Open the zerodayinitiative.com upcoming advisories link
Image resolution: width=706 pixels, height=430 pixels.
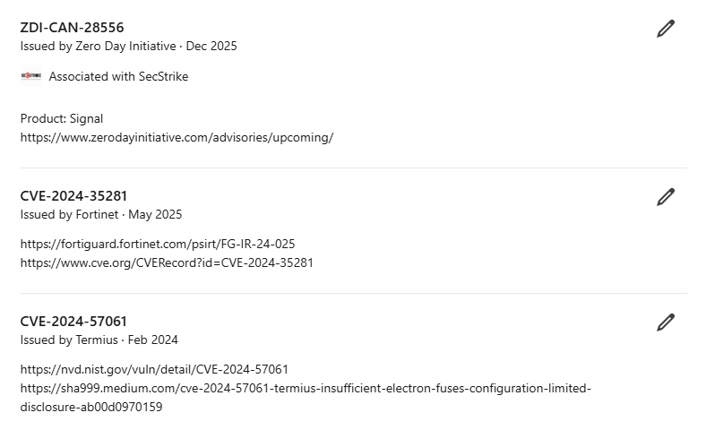click(x=176, y=137)
